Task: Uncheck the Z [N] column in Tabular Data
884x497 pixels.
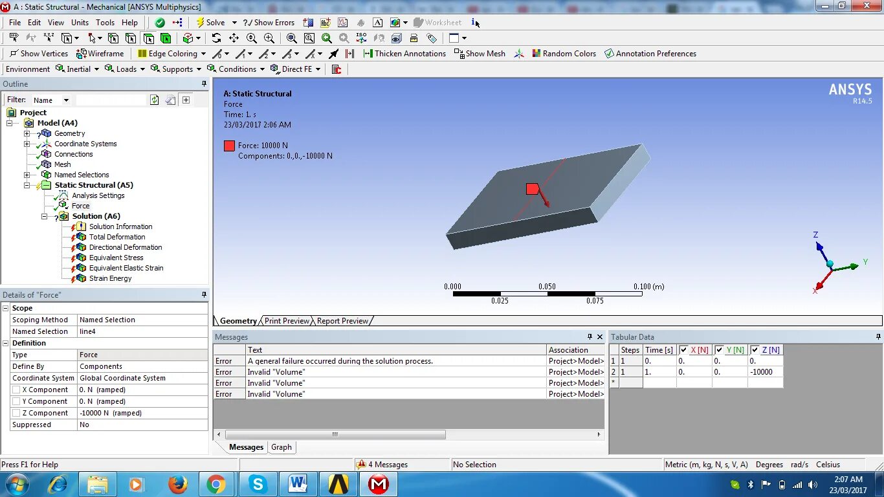Action: tap(755, 349)
